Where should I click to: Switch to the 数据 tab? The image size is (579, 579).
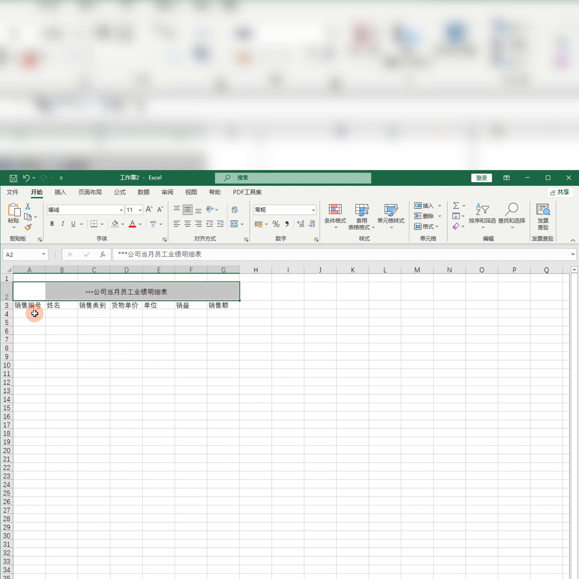pyautogui.click(x=144, y=192)
